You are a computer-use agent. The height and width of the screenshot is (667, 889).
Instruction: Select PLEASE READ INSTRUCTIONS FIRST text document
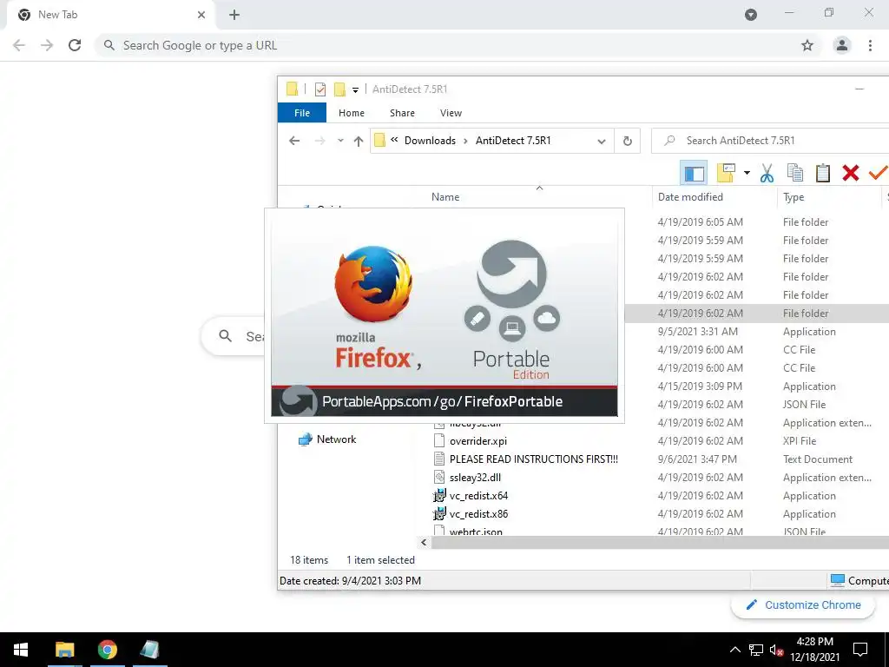(534, 459)
